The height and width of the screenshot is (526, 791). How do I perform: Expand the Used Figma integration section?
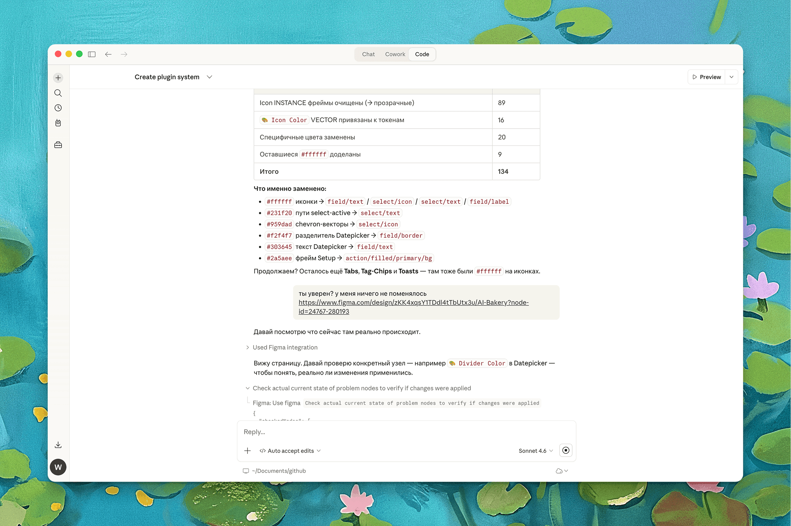pyautogui.click(x=285, y=347)
